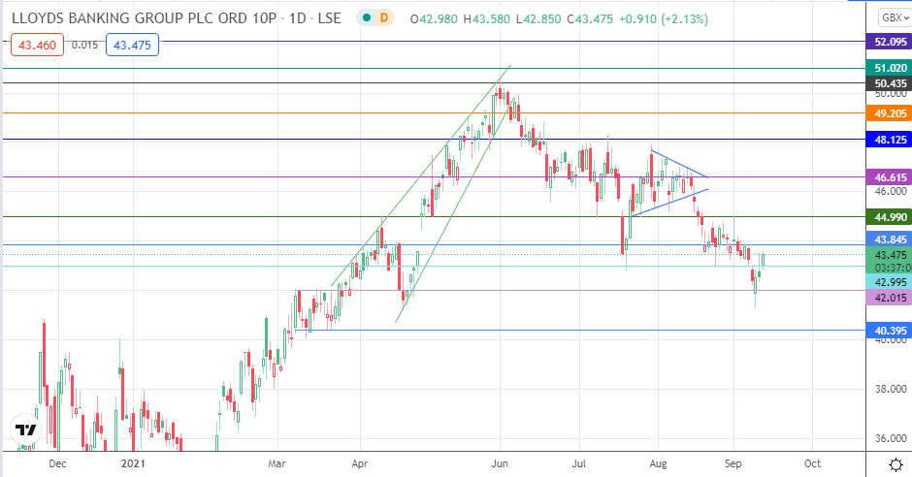
Task: Select the 43.845 price label
Action: (x=889, y=239)
